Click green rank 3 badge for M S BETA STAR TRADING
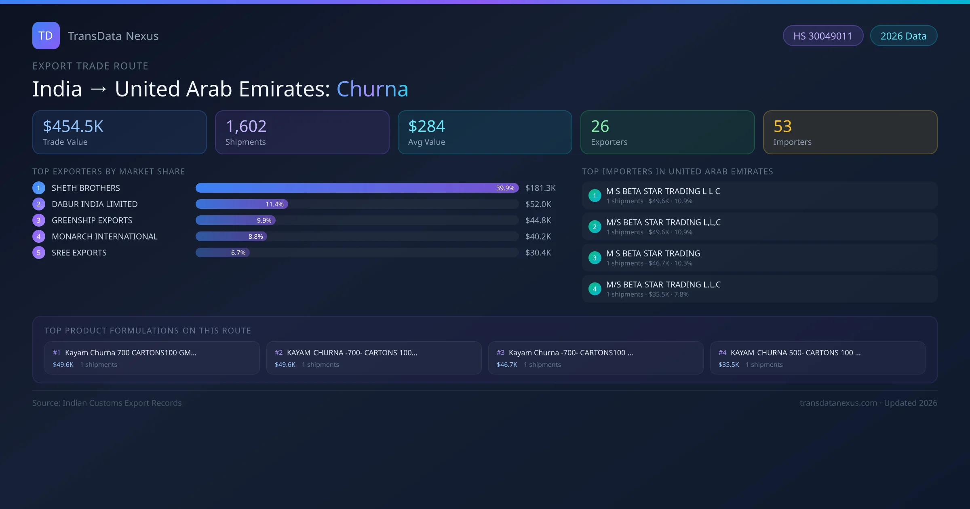Screen dimensions: 970x509 pyautogui.click(x=595, y=258)
